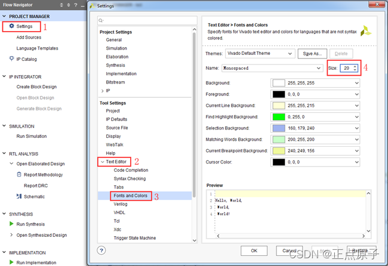The width and height of the screenshot is (388, 266).
Task: Open Current Line Background color dropdown
Action: coord(315,106)
